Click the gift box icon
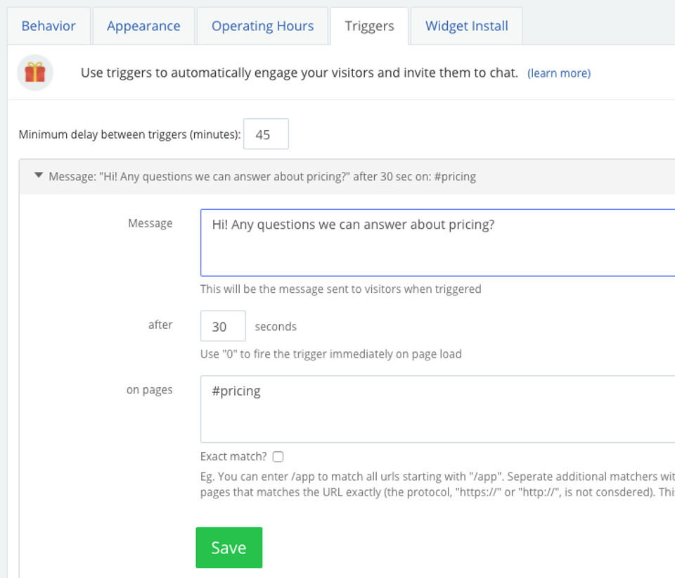Screen dimensions: 675x578 click(x=34, y=73)
